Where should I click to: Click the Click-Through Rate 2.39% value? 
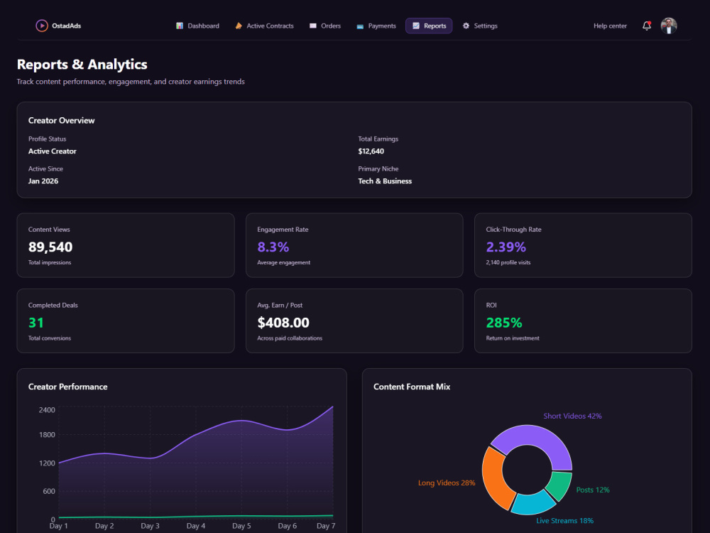point(506,247)
